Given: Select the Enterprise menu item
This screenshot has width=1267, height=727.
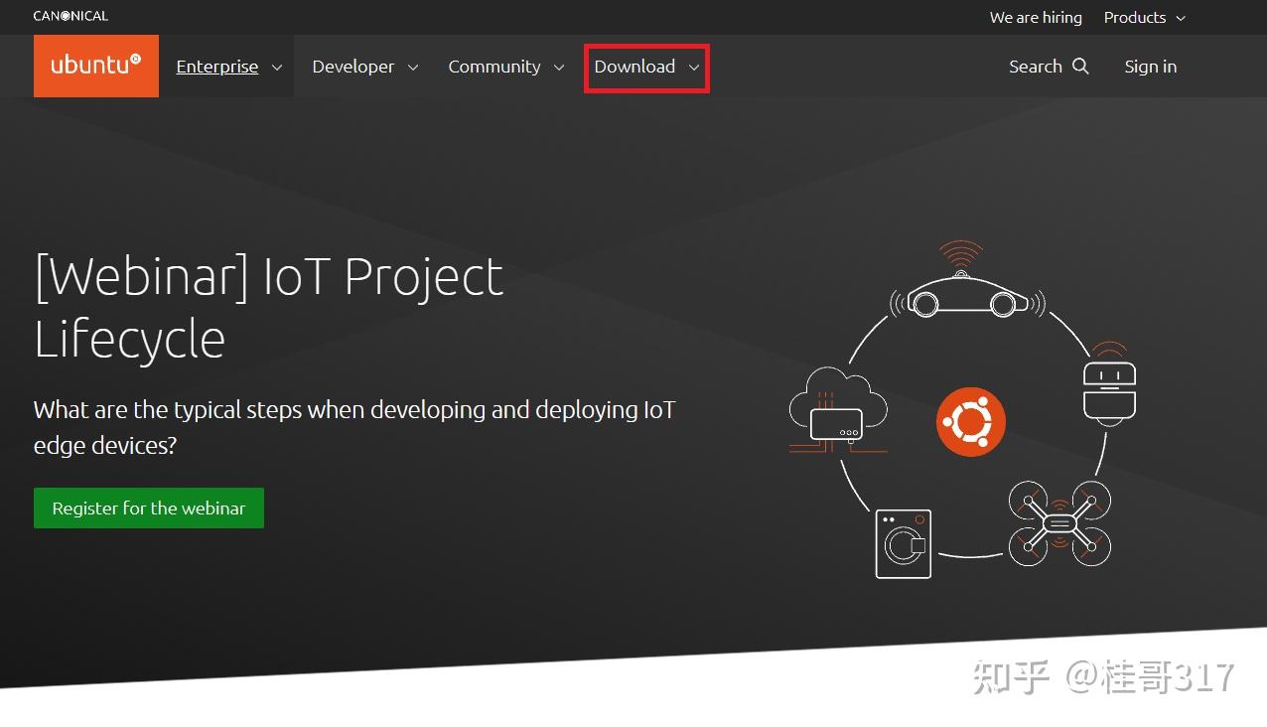Looking at the screenshot, I should 216,67.
